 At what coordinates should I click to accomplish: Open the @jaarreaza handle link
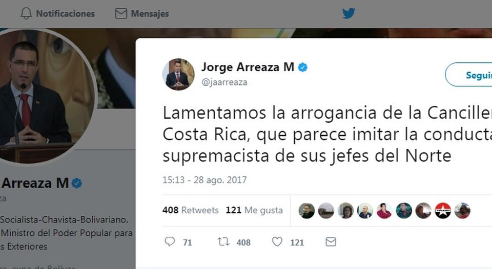click(224, 82)
